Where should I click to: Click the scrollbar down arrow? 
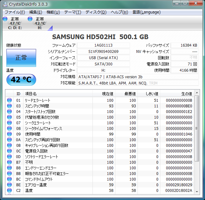point(197,192)
